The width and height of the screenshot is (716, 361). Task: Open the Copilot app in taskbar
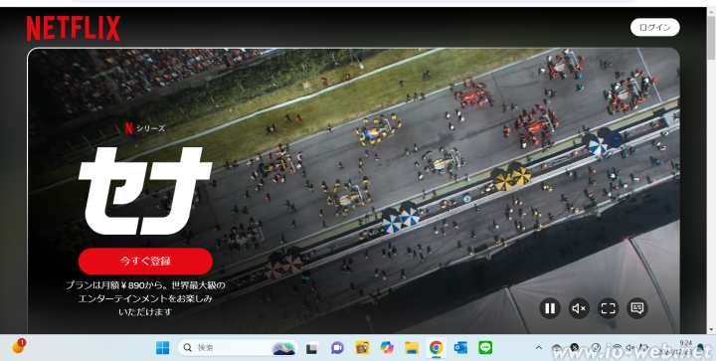pos(387,348)
